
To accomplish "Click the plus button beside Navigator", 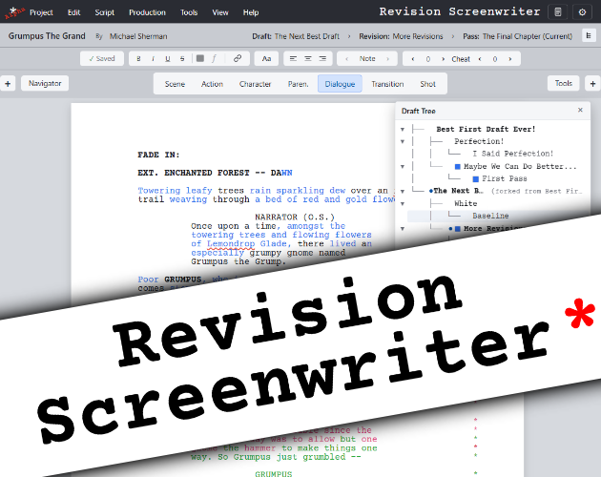I will 8,84.
